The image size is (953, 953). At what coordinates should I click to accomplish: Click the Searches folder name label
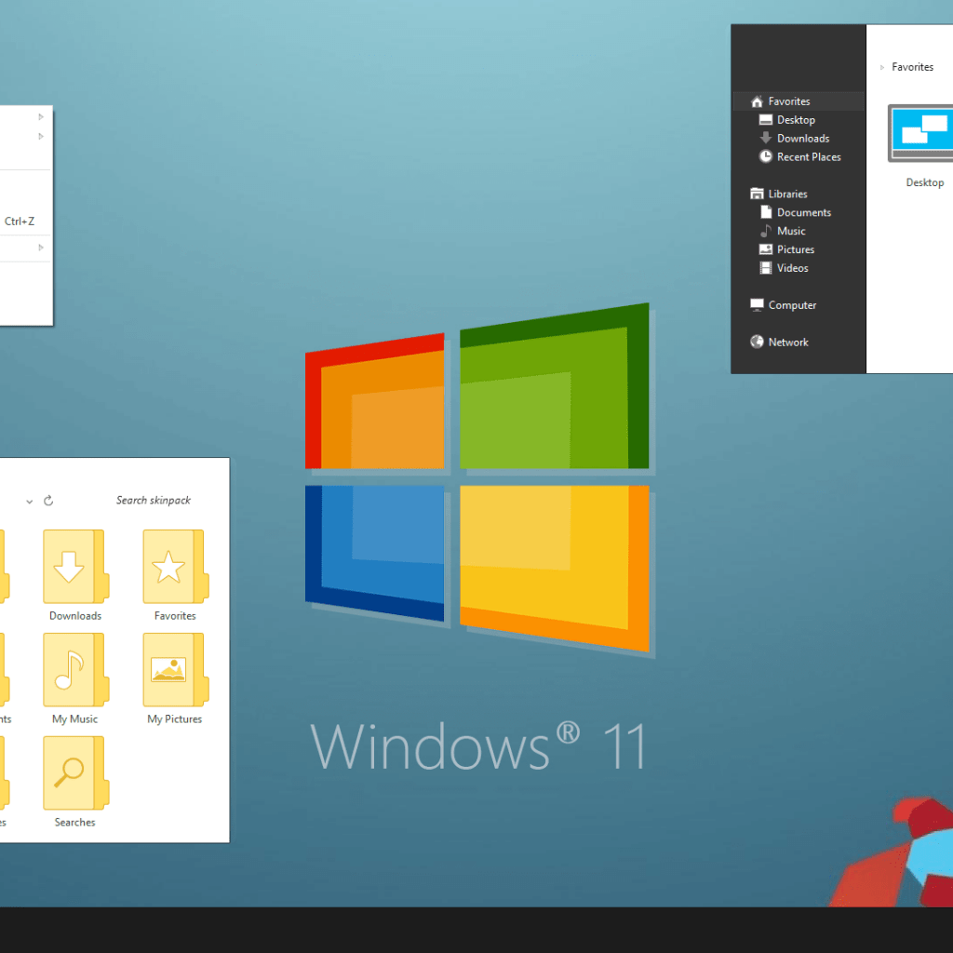(74, 823)
